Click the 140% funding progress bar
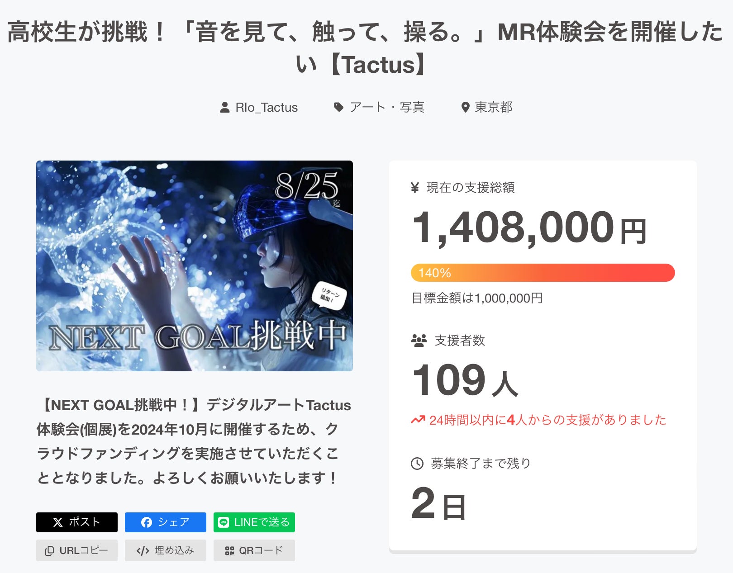Screen dimensions: 733x573 (x=543, y=273)
